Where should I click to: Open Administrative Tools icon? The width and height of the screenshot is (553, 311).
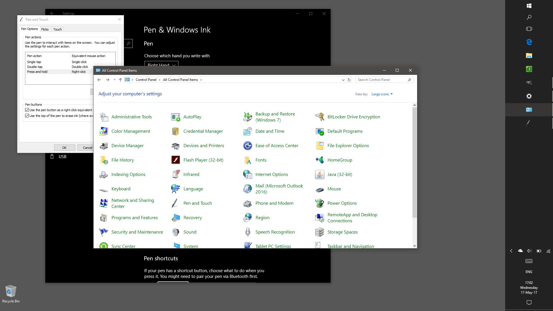[x=104, y=117]
